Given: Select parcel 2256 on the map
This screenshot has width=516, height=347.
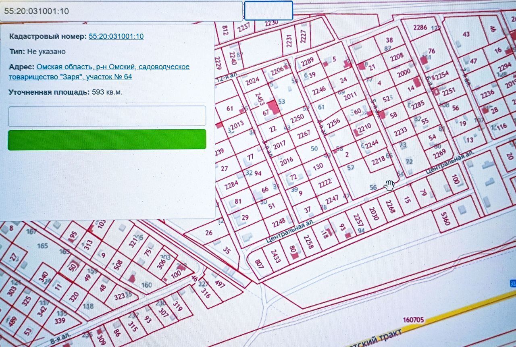Looking at the screenshot, I should pos(334,123).
